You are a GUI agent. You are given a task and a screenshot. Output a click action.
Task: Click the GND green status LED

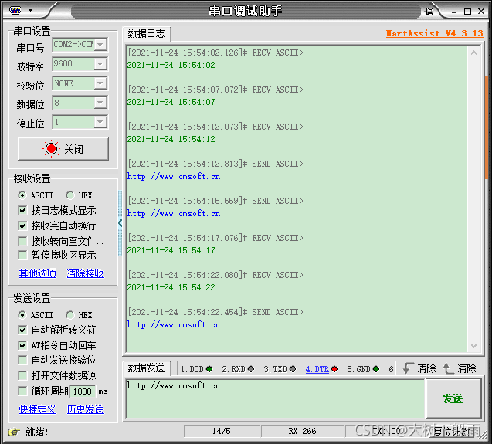point(376,369)
